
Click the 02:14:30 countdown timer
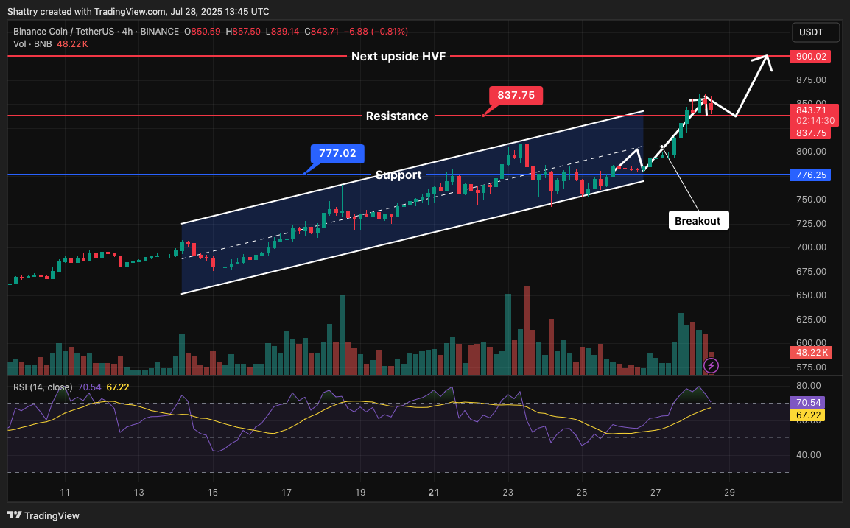(815, 121)
